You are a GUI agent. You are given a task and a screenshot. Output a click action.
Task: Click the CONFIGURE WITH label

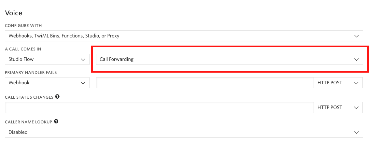[x=23, y=26]
